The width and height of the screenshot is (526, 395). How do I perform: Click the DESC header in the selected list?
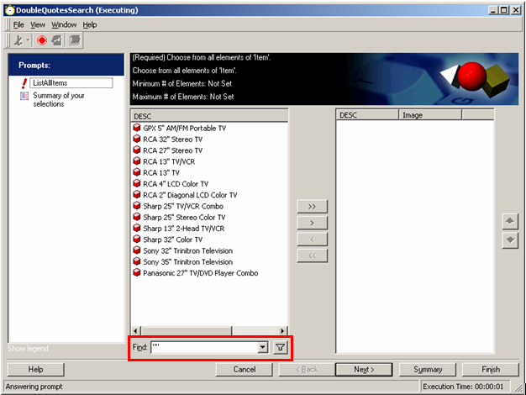[367, 115]
